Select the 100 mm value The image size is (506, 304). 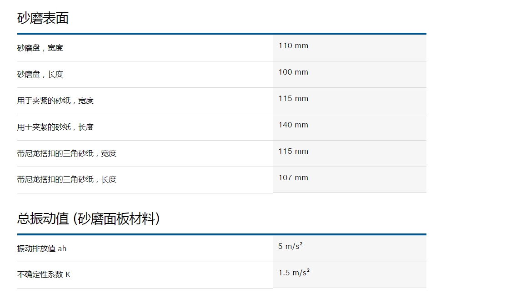click(293, 72)
